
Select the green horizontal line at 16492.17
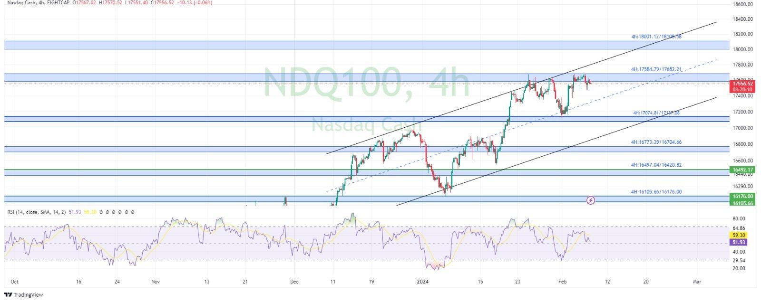(366, 170)
